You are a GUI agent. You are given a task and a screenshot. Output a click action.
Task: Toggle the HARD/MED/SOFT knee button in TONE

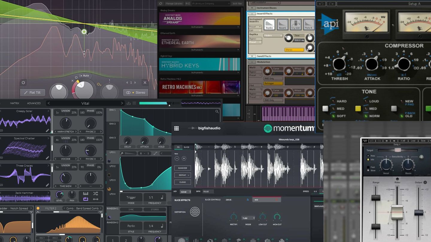[x=325, y=109]
